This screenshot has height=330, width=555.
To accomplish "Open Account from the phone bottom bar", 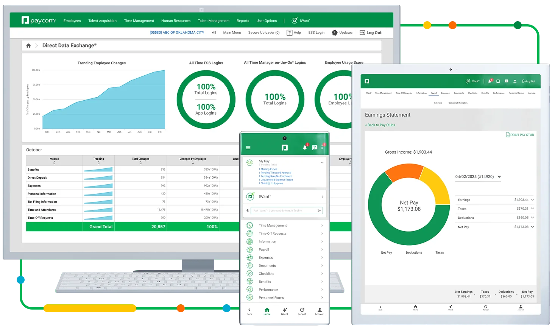I will (x=320, y=311).
